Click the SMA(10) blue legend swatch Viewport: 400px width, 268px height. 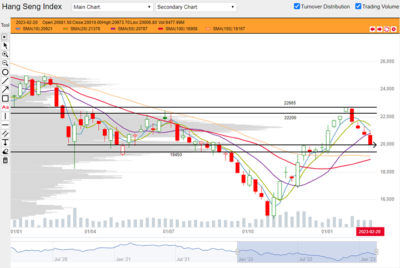(x=18, y=29)
